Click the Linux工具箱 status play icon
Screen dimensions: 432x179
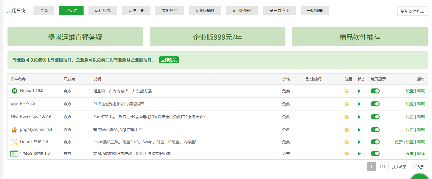pos(359,142)
